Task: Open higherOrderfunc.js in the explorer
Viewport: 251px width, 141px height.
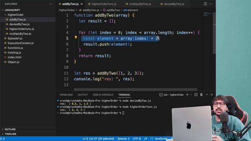Action: 22,29
